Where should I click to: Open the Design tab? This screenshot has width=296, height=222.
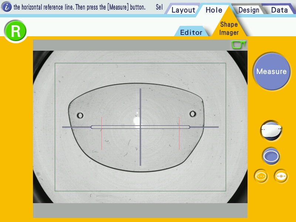(x=249, y=10)
